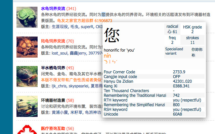Viewport: 215px width, 134px height.
Task: Click the strokes 11 cell
Action: pos(192,40)
